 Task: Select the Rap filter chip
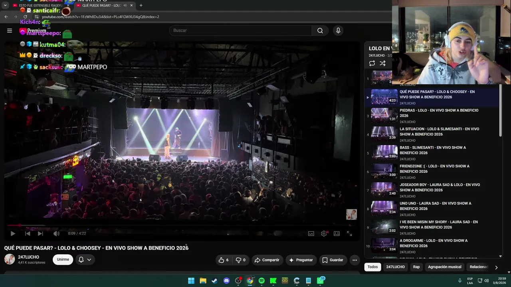[416, 267]
